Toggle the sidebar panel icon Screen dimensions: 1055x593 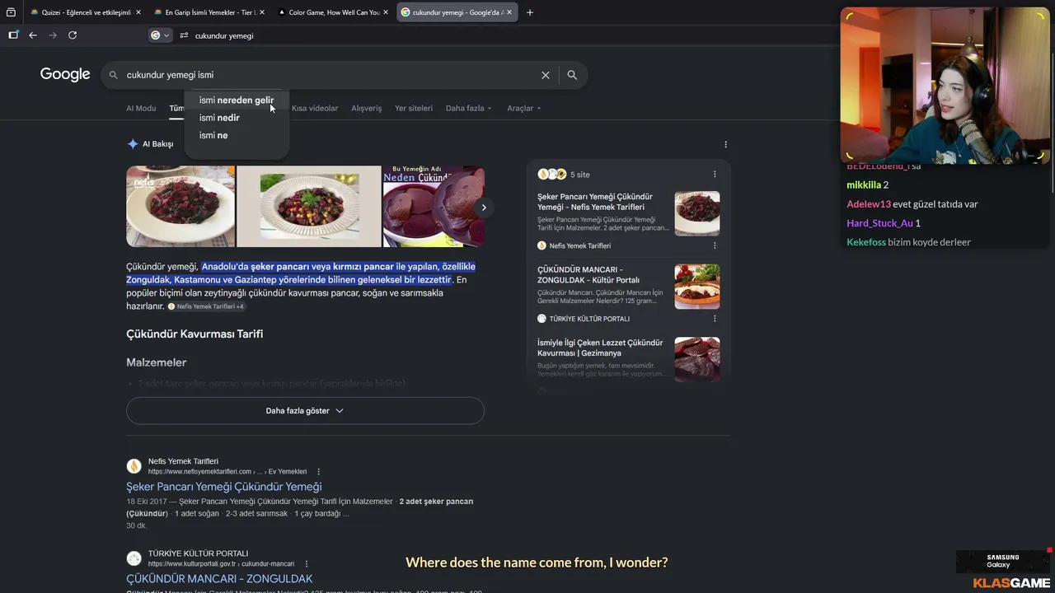[x=13, y=35]
